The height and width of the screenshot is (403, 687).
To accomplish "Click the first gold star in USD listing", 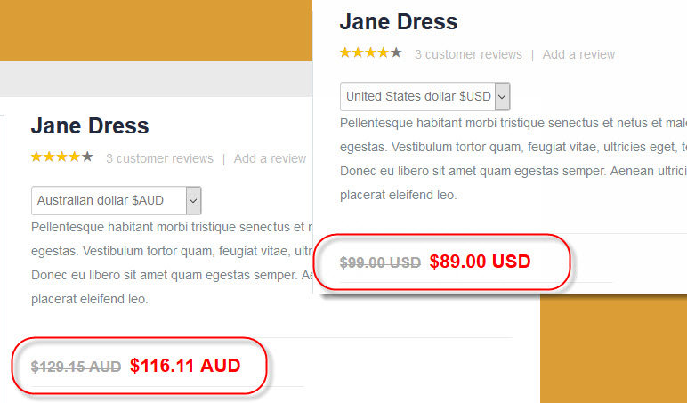I will (x=345, y=53).
